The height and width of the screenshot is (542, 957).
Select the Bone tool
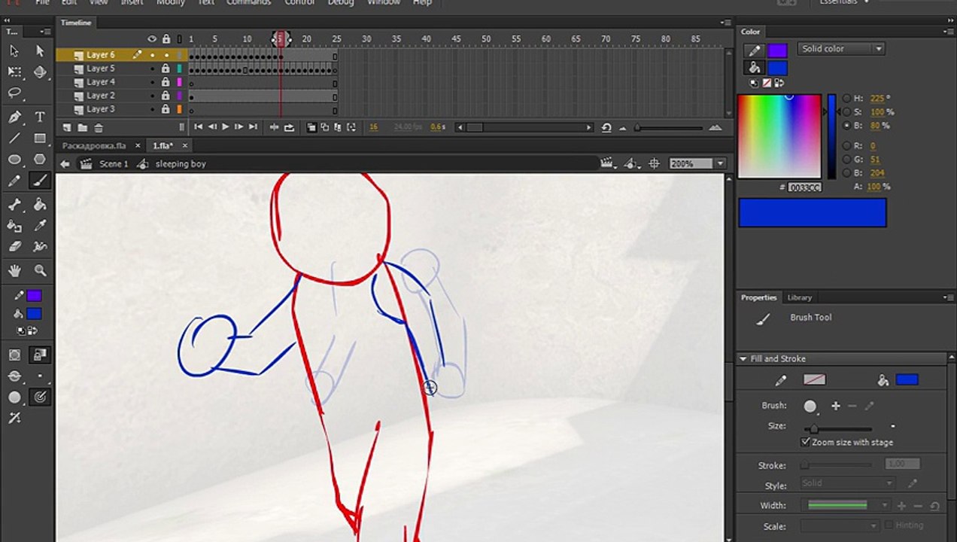pos(14,204)
